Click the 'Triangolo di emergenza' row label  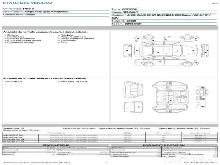[174, 152]
